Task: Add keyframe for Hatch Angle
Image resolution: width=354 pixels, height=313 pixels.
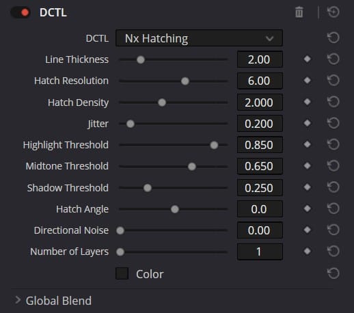Action: (x=308, y=208)
